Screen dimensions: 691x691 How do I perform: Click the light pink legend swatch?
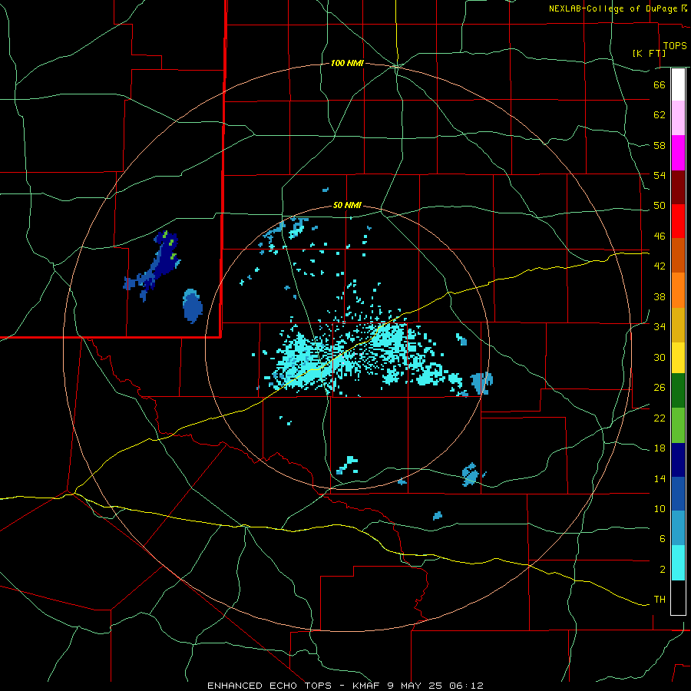click(678, 118)
